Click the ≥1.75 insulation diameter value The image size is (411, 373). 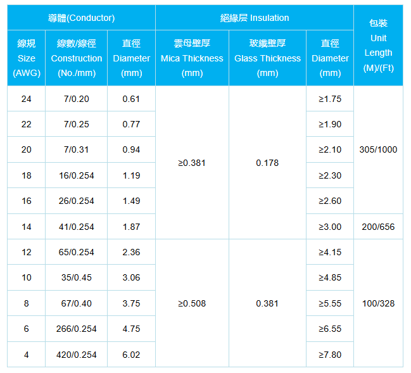330,99
